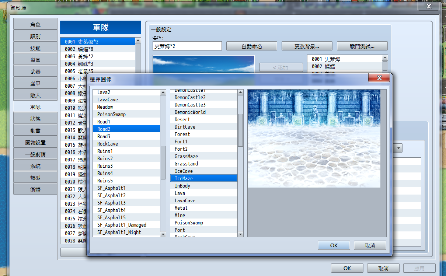Select the Desert entry
Screen dimensions: 446x276
204,119
